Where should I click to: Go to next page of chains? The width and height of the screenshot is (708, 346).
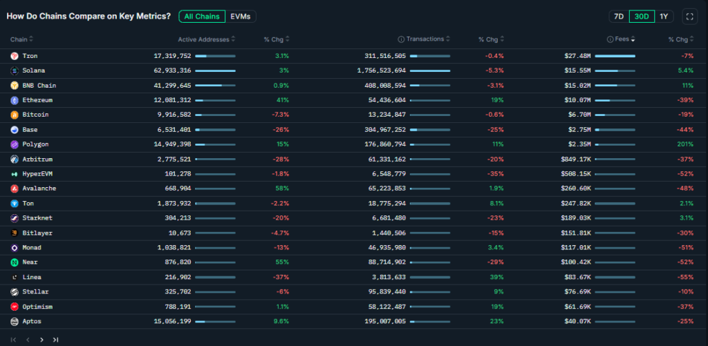pyautogui.click(x=41, y=340)
